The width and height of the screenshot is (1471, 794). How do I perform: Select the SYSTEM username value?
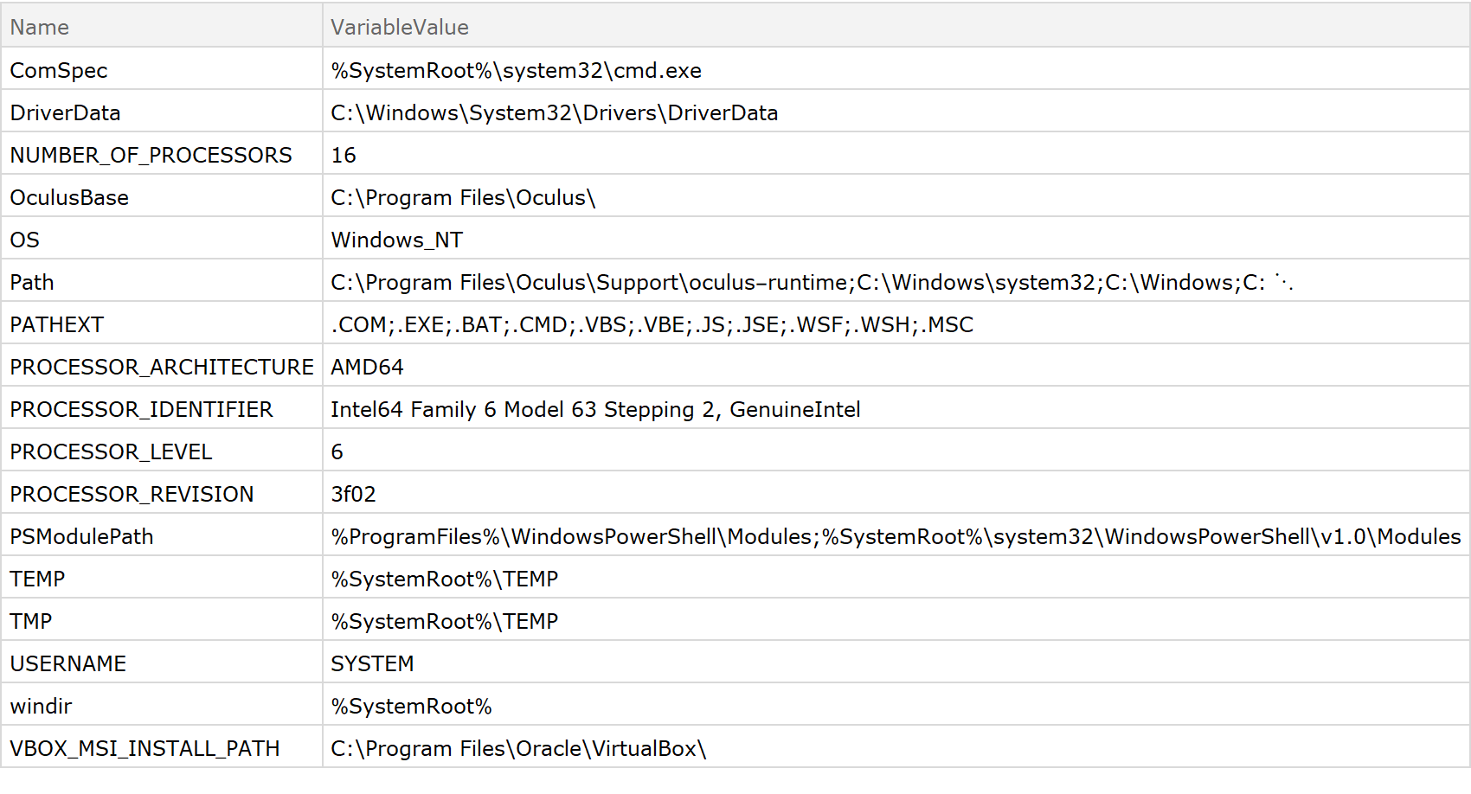(x=372, y=663)
